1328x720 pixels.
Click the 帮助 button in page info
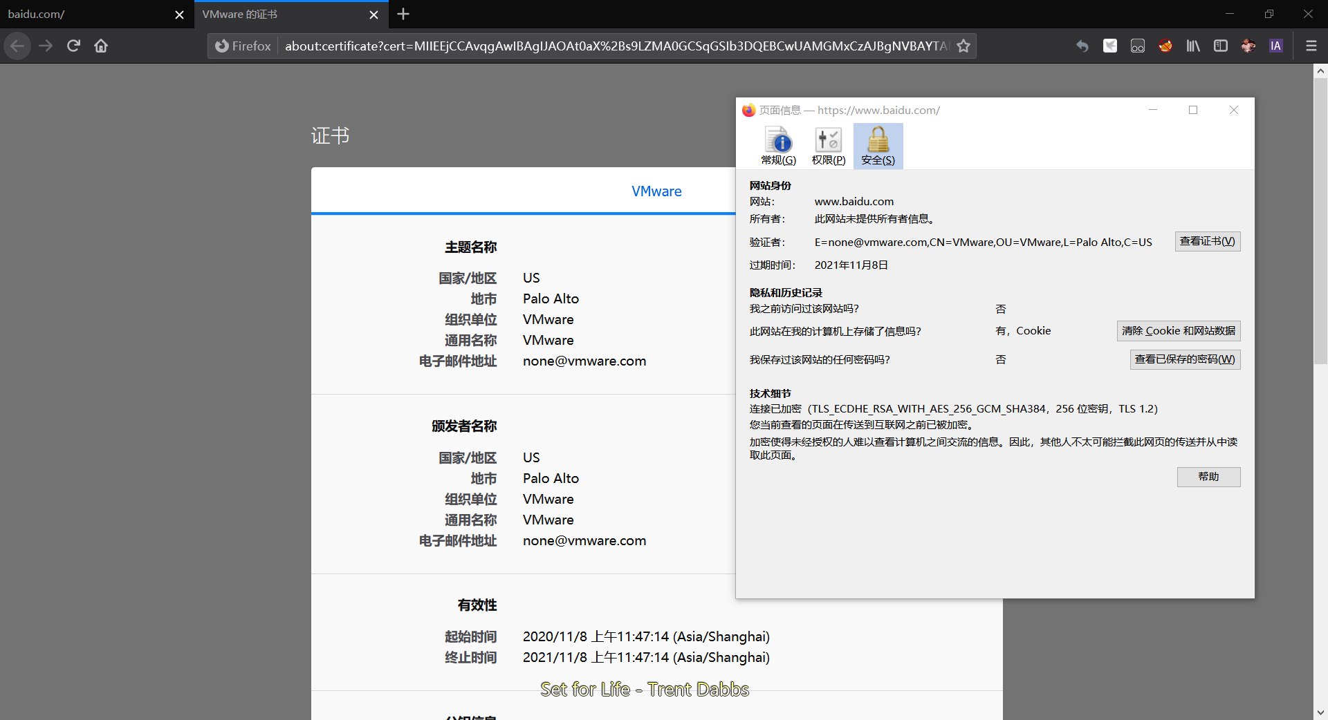[x=1208, y=477]
